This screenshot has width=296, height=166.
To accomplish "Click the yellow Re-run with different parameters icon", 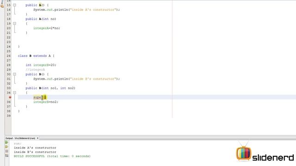I will pyautogui.click(x=6, y=147).
